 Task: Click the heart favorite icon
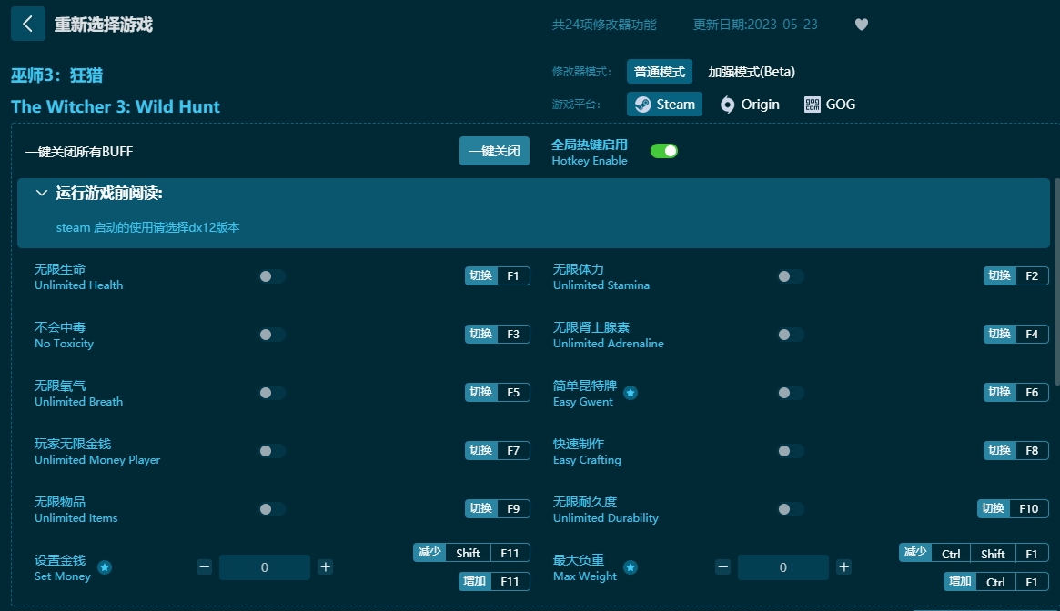point(862,25)
